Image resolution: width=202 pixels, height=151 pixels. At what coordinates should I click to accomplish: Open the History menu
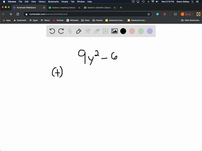pos(42,2)
